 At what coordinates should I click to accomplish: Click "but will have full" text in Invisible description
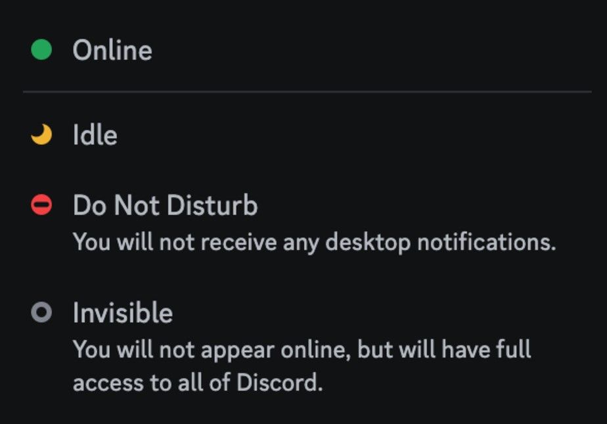[444, 349]
